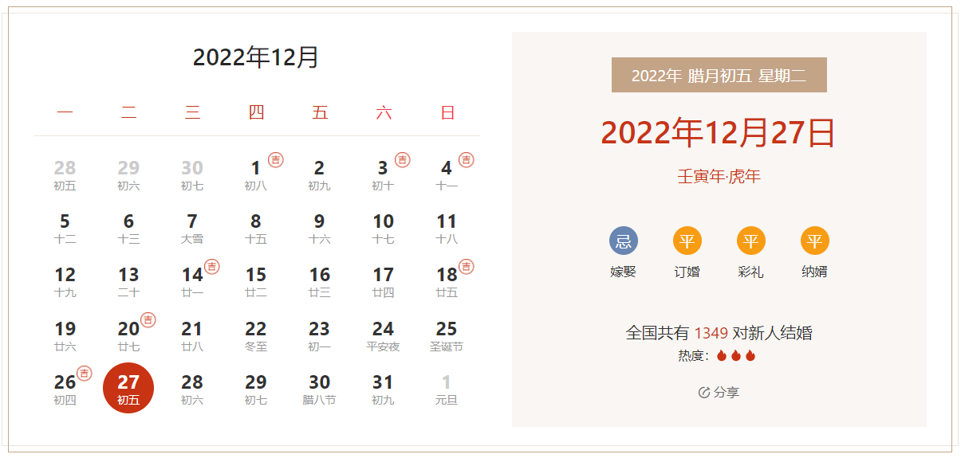
Task: Click the 纳婿 label
Action: [815, 272]
